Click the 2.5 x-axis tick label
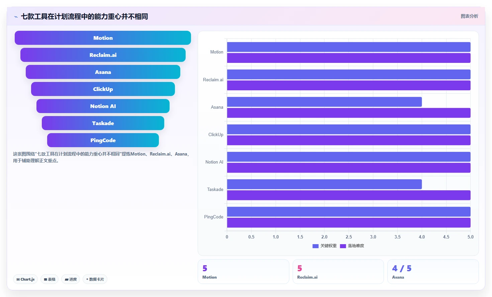Viewport: 492px width, 297px height. click(349, 237)
